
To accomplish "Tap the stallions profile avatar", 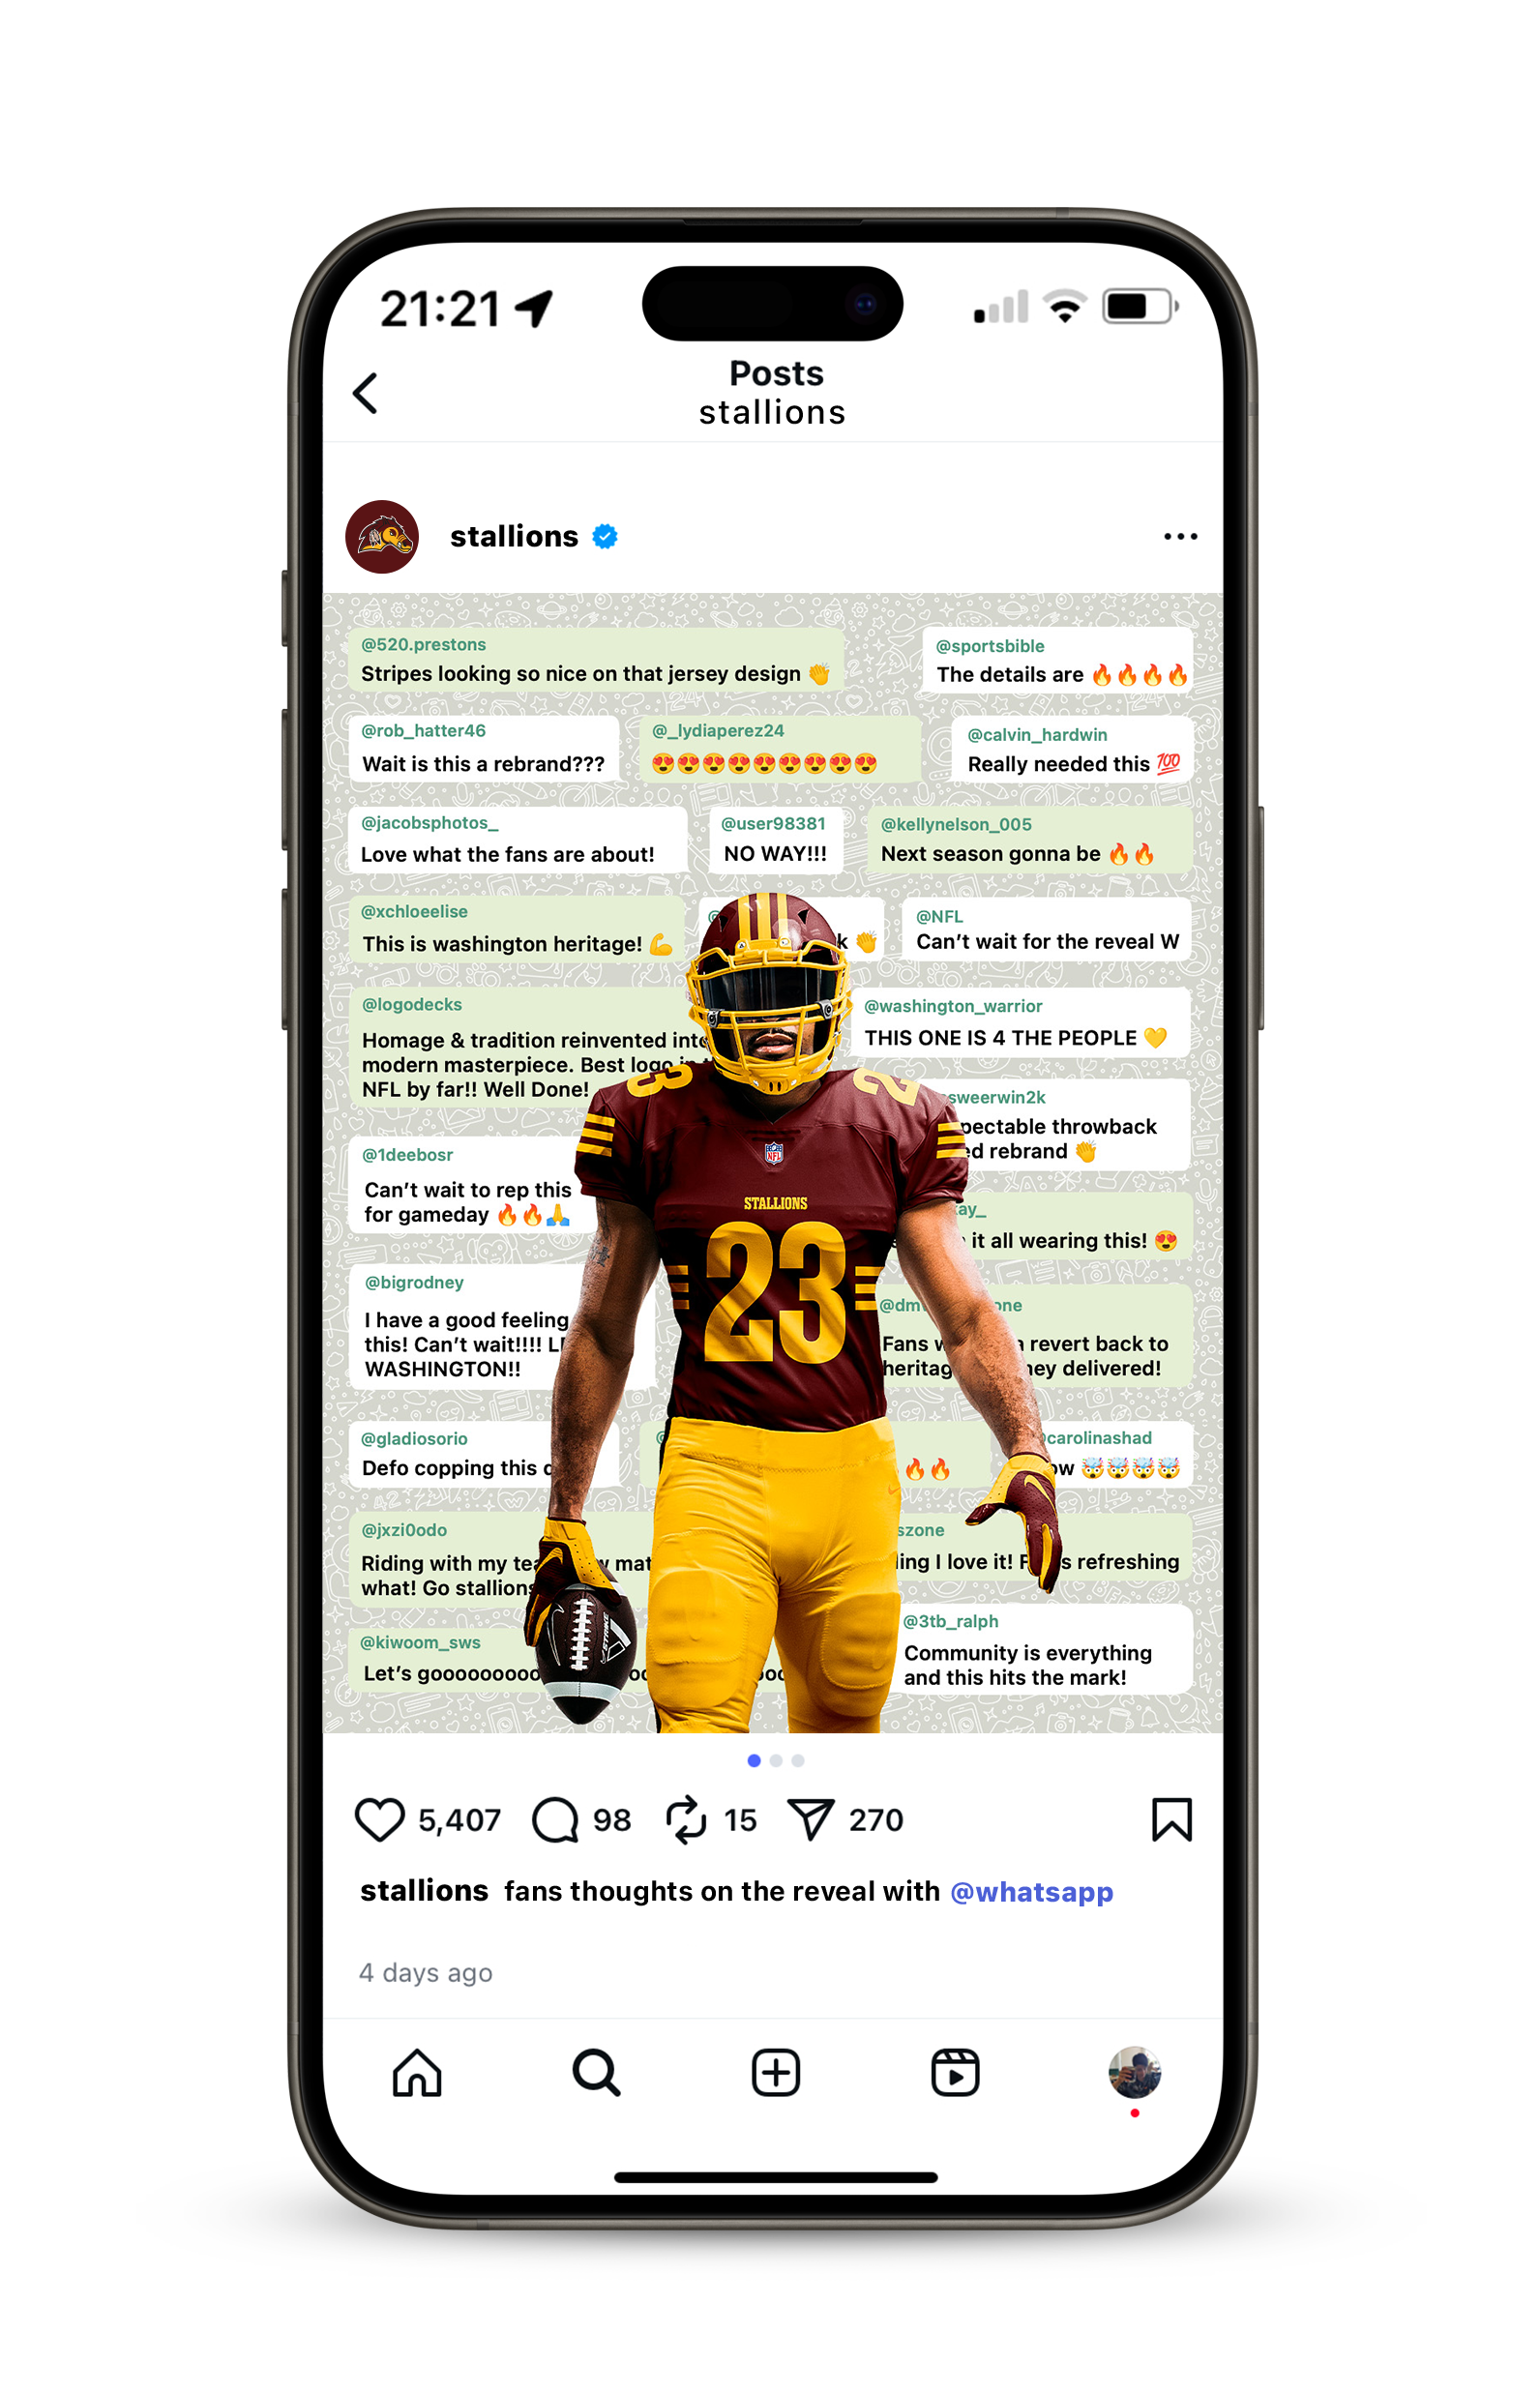I will coord(382,537).
